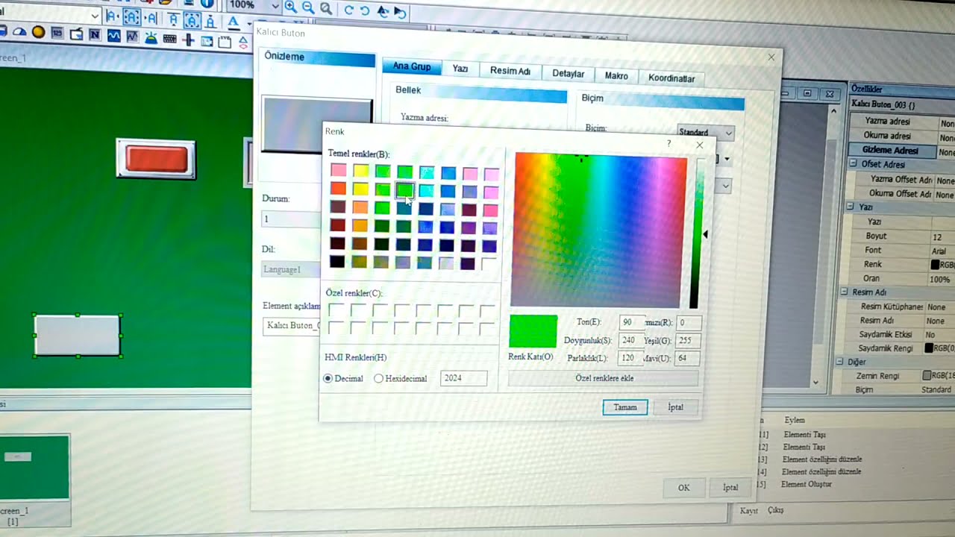
Task: Click the center text vertically icon
Action: [192, 19]
